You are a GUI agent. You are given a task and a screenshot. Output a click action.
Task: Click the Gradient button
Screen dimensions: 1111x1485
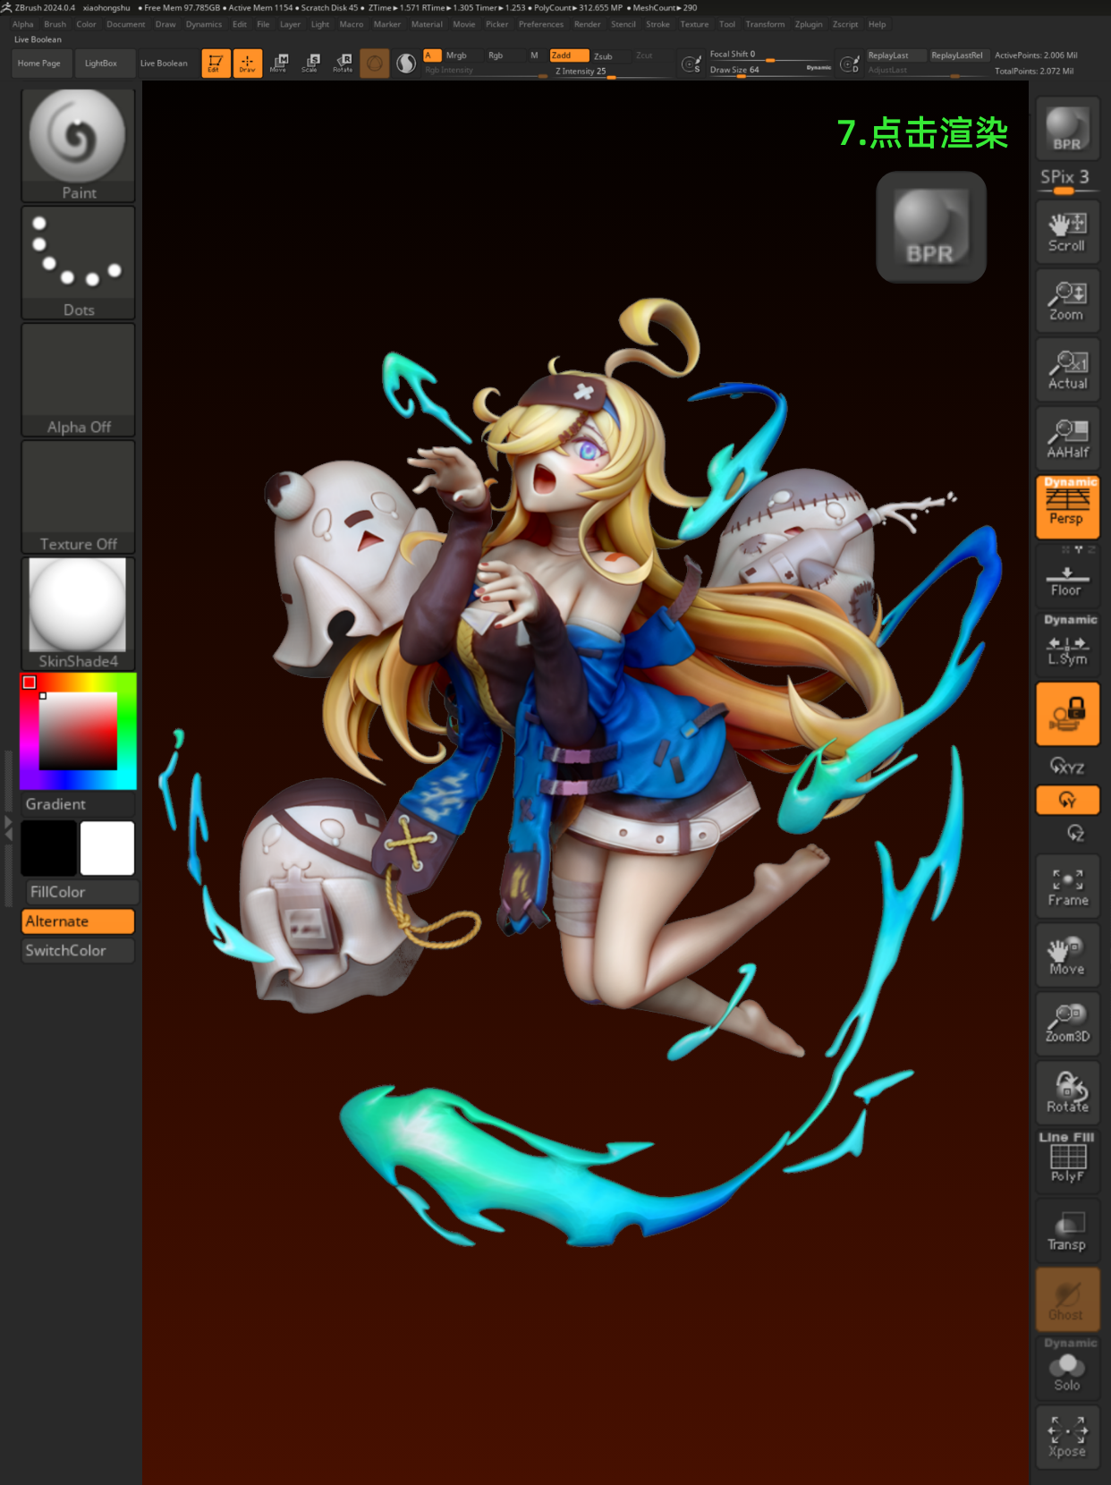tap(78, 804)
